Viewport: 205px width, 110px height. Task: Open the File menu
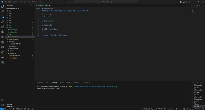[6, 2]
